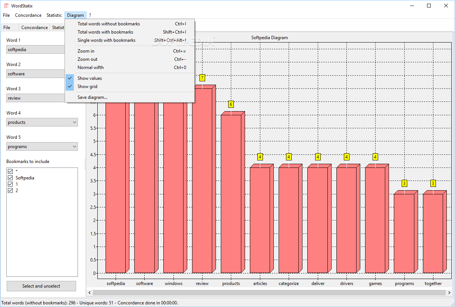Image resolution: width=455 pixels, height=307 pixels.
Task: Click the diagram horizontal scrollbar track
Action: click(x=269, y=292)
